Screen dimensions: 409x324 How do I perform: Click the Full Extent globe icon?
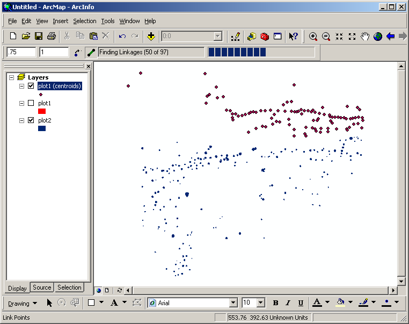[x=378, y=37]
